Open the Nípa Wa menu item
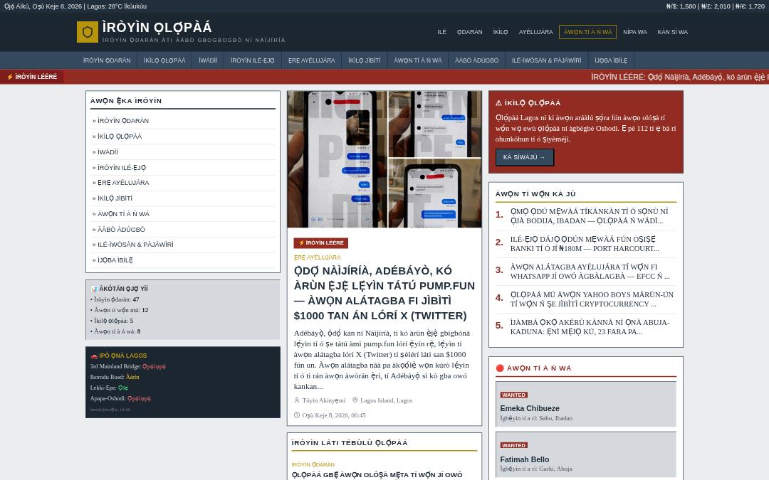This screenshot has width=769, height=480. pyautogui.click(x=635, y=32)
